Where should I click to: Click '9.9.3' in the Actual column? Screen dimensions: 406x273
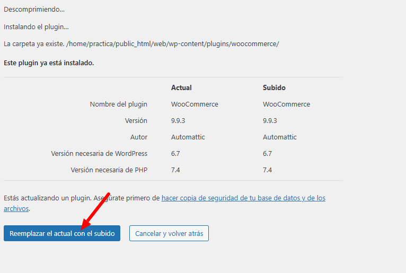point(178,121)
